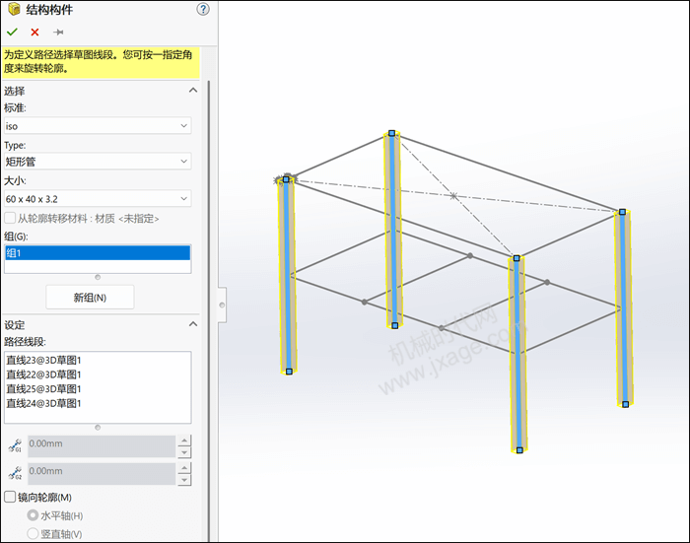Collapse the 选择 section

coord(193,91)
